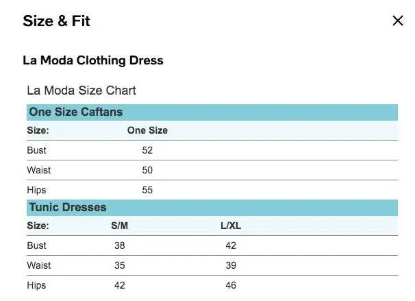Screen dimensions: 415x301
Task: Click the Hips label under One Size Caftans
Action: click(36, 190)
